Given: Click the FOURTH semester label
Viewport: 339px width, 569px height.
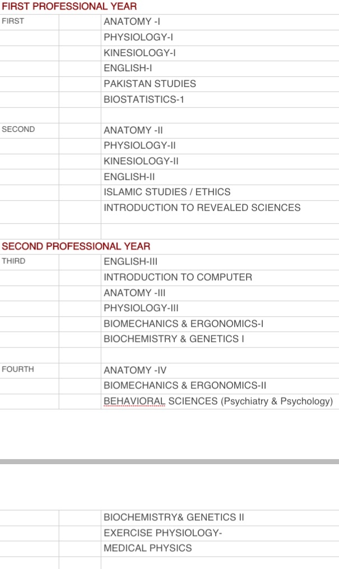Looking at the screenshot, I should coord(18,369).
